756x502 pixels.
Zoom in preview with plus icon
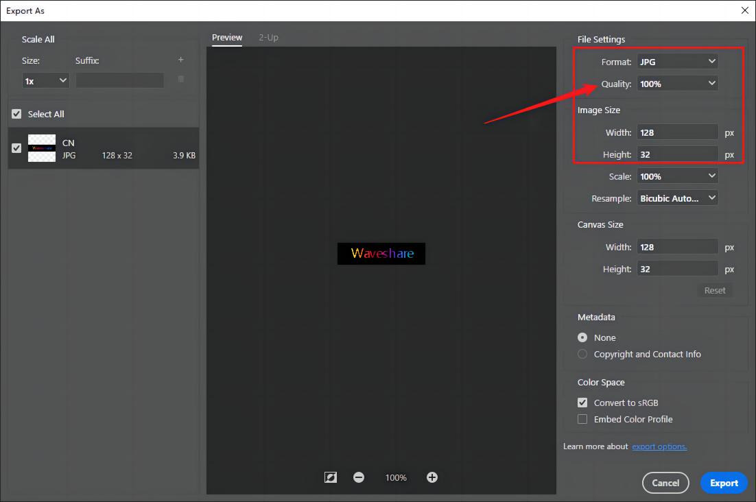click(432, 477)
